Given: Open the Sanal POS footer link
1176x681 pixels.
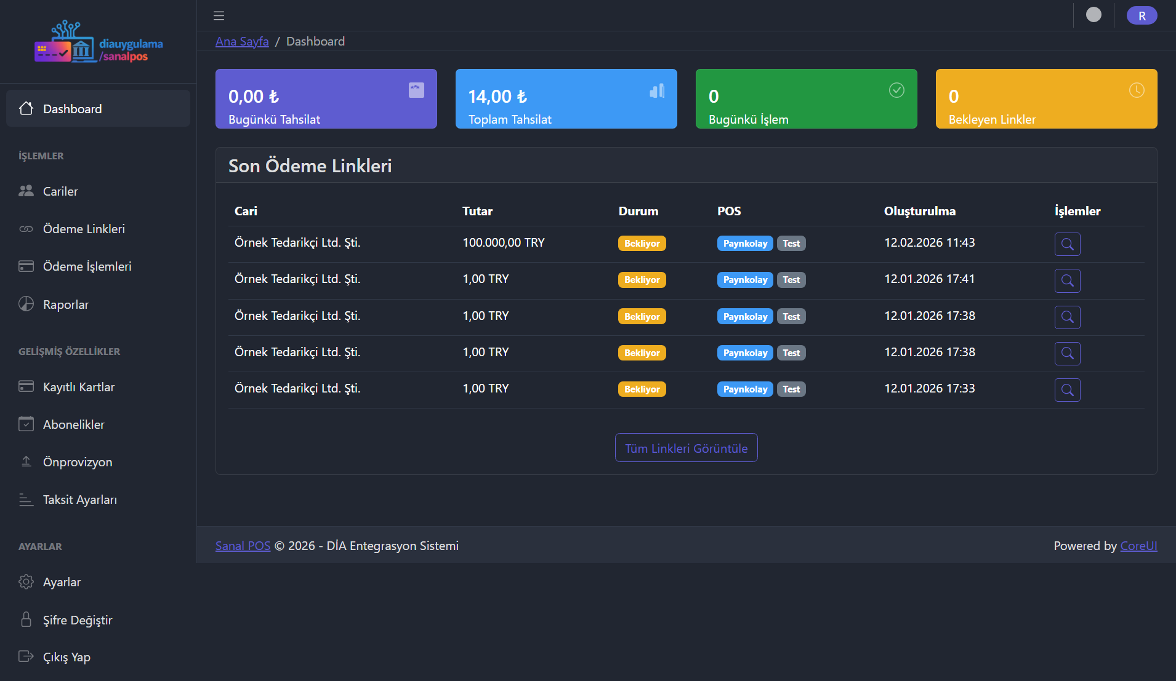Looking at the screenshot, I should (x=243, y=546).
